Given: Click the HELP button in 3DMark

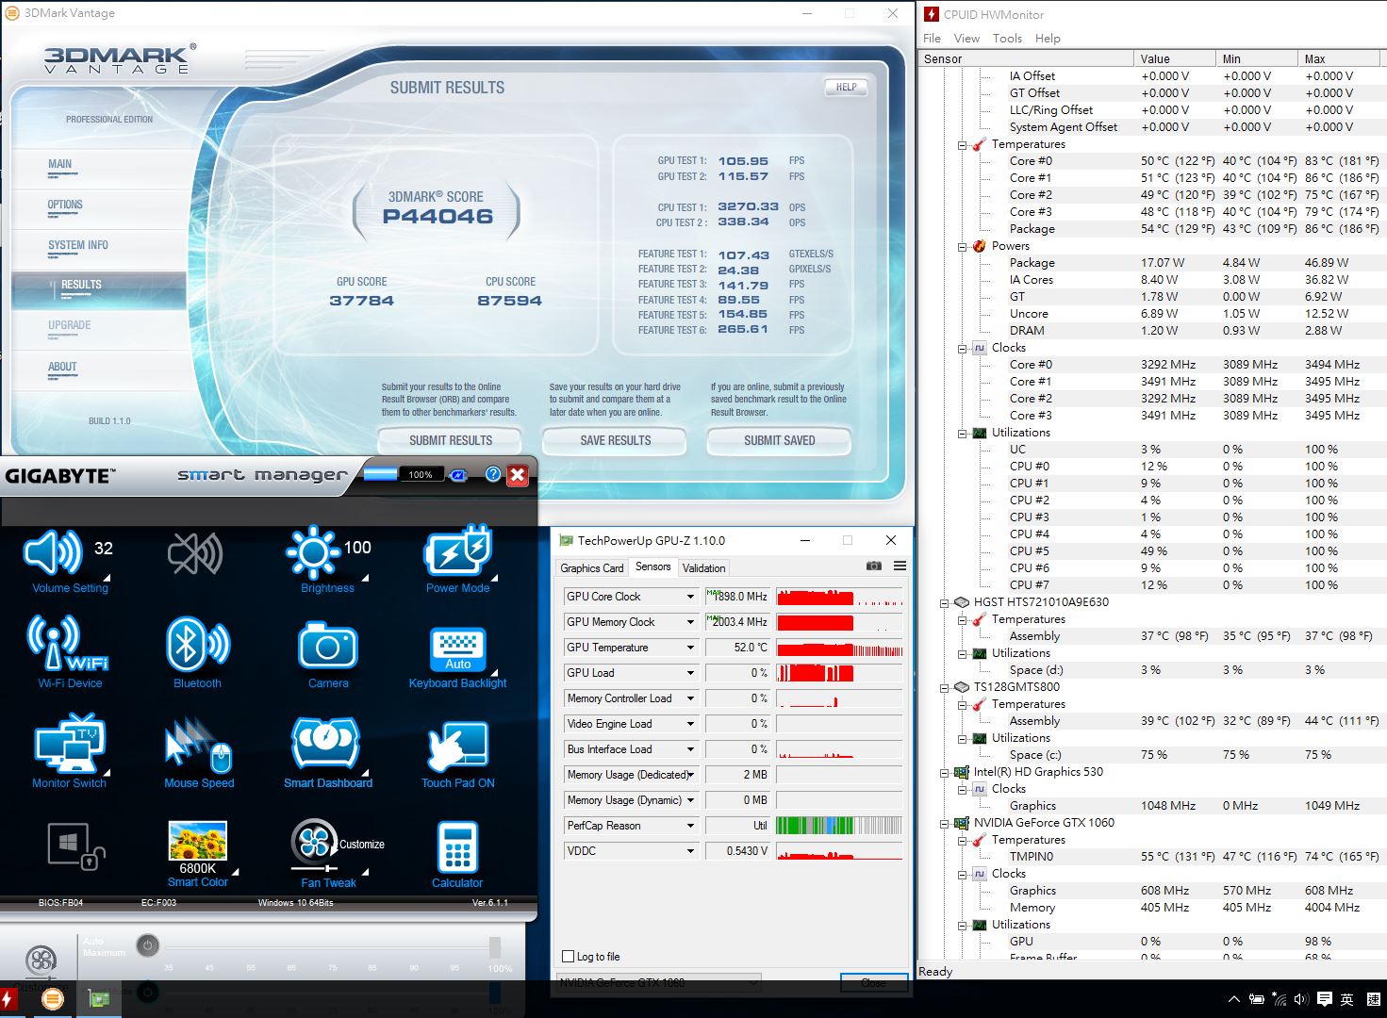Looking at the screenshot, I should (x=847, y=87).
